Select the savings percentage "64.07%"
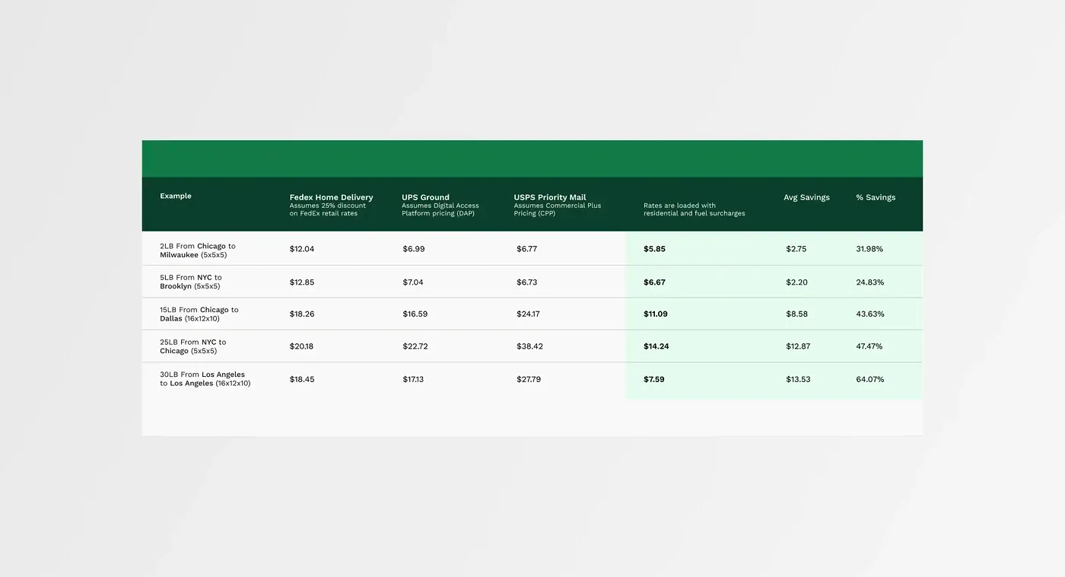This screenshot has width=1065, height=577. [x=870, y=379]
